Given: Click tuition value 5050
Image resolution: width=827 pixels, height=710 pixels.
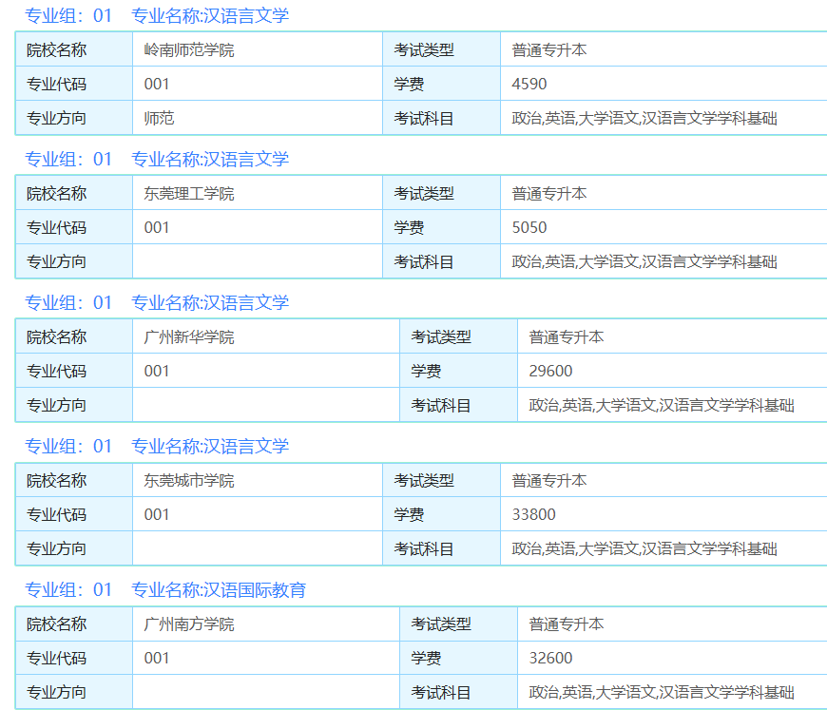Looking at the screenshot, I should tap(529, 227).
